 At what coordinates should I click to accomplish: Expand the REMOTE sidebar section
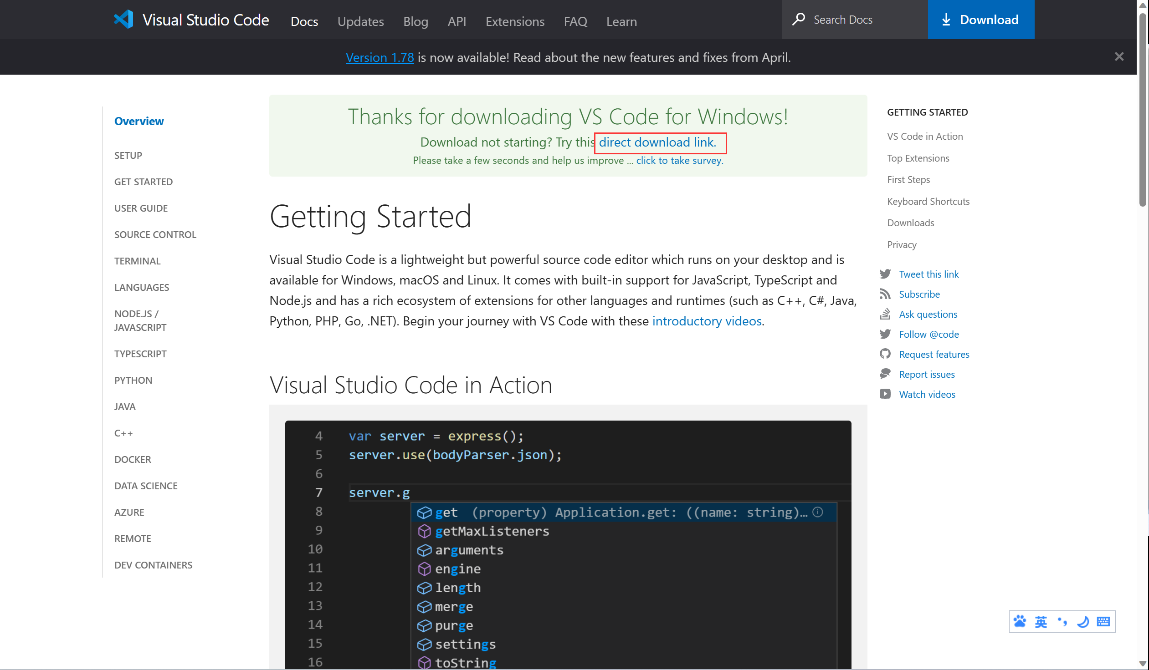(x=133, y=539)
